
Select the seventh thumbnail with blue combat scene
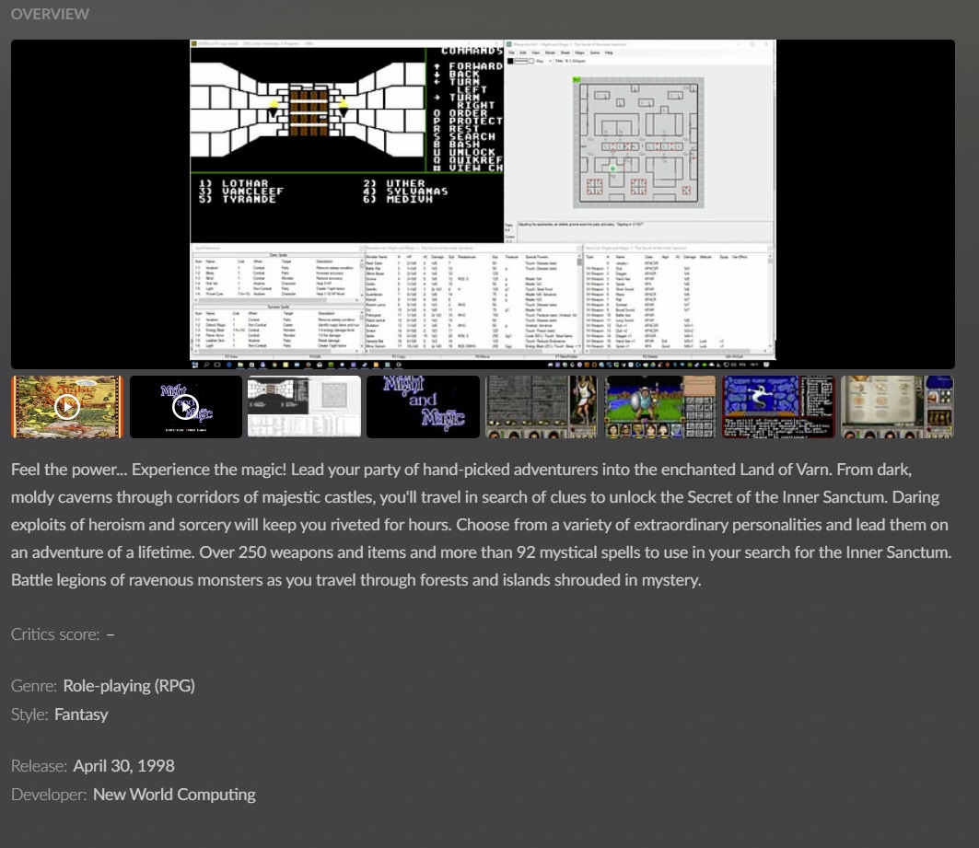[x=778, y=407]
